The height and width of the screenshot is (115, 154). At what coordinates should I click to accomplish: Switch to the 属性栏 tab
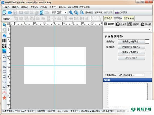click(x=109, y=24)
